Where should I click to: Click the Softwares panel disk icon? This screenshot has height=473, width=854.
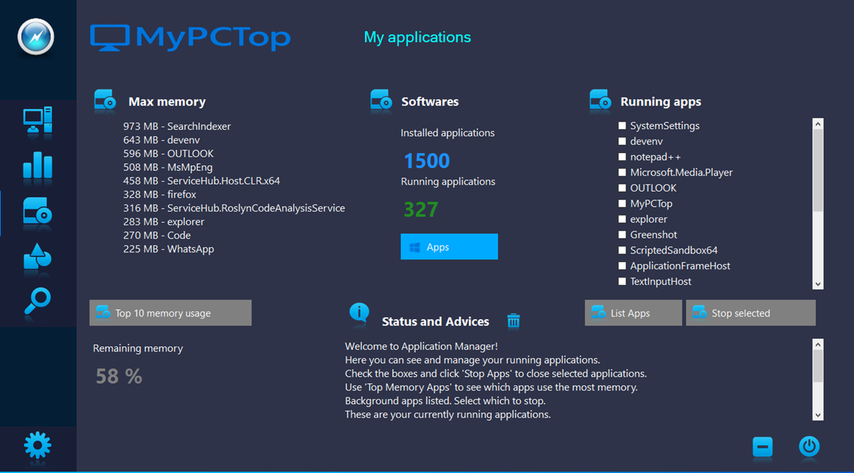(381, 101)
